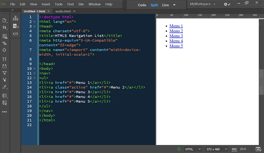Click the <!doctype html> declaration line

point(56,17)
